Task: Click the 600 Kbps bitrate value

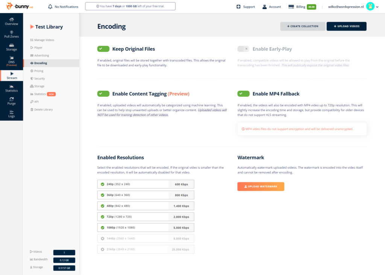Action: tap(182, 184)
